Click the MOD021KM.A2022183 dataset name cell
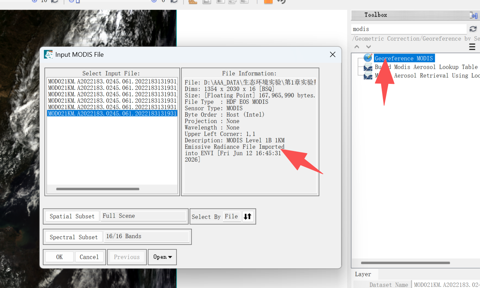Screen dimensions: 480x288 pyautogui.click(x=447, y=284)
